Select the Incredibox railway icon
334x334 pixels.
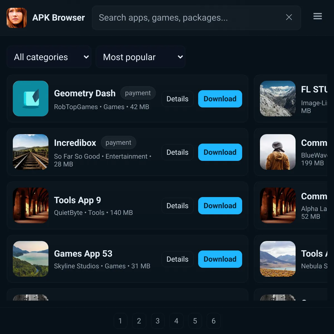tap(31, 152)
